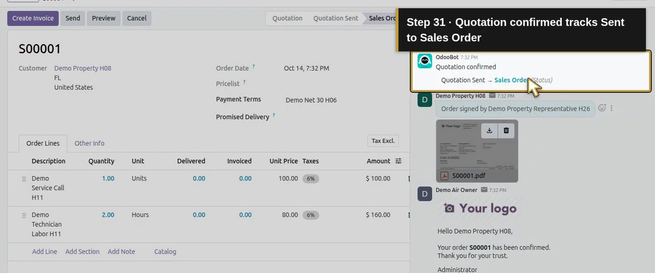Screen dimensions: 655x273
Task: Grab the drag handle of Demo Service Call H11 row
Action: [24, 179]
